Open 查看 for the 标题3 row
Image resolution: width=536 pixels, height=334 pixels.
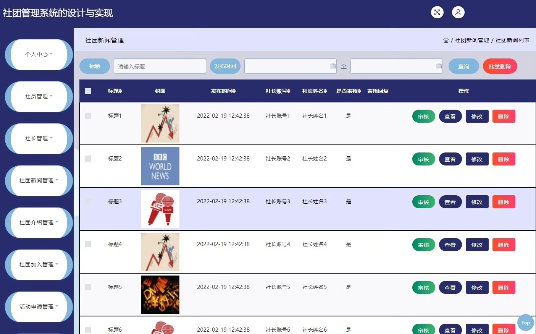pos(450,202)
